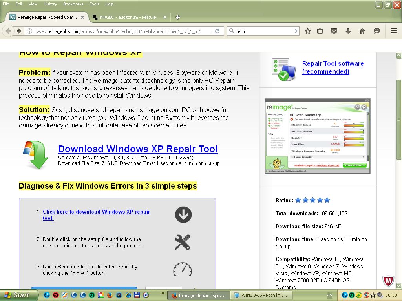
Task: Click the volume speaker tray icon
Action: (x=380, y=295)
